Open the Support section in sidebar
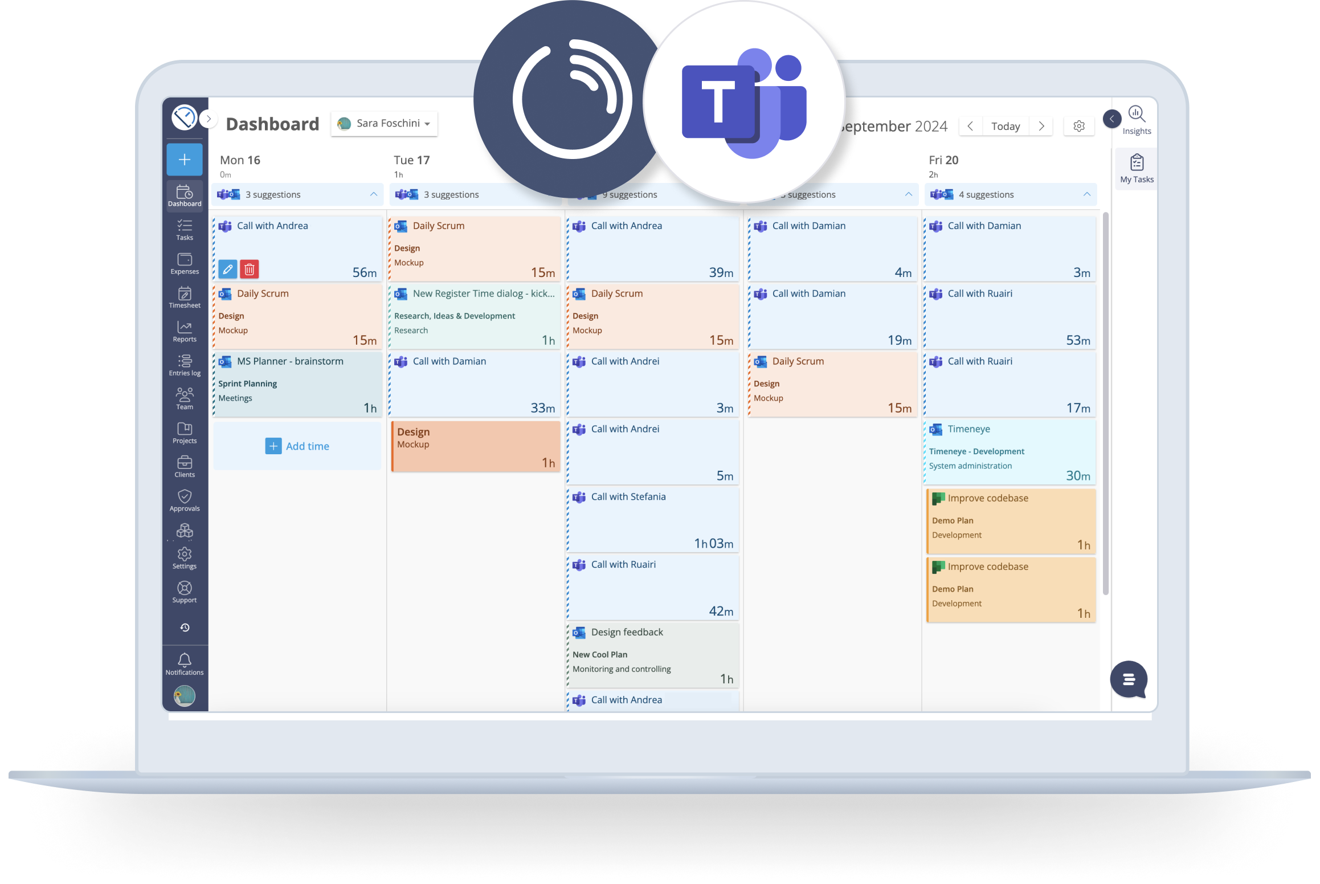Viewport: 1320px width, 884px height. (x=184, y=592)
